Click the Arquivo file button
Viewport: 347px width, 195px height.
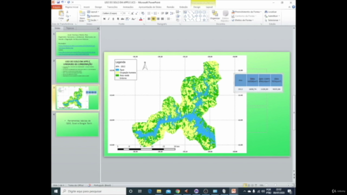click(56, 7)
